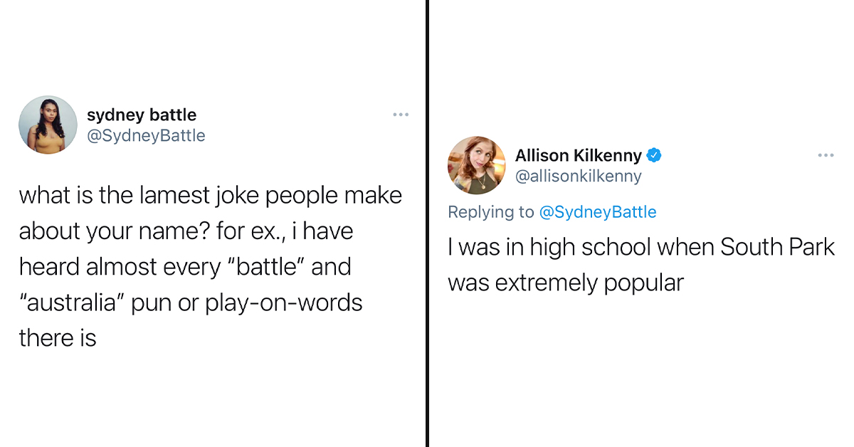This screenshot has width=854, height=447.
Task: Click "South Park" in Allison's reply
Action: pyautogui.click(x=776, y=247)
